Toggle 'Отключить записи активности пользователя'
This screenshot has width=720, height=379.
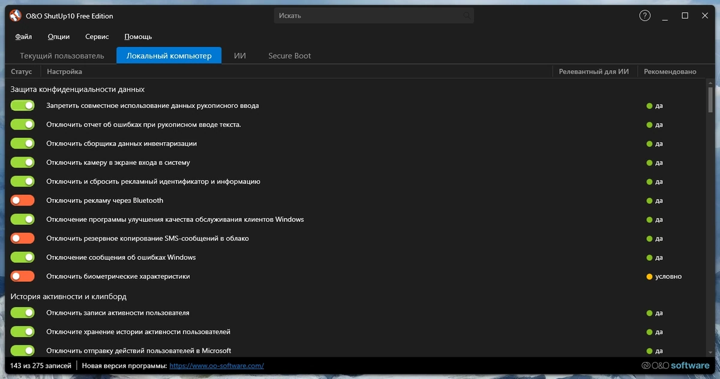coord(23,313)
